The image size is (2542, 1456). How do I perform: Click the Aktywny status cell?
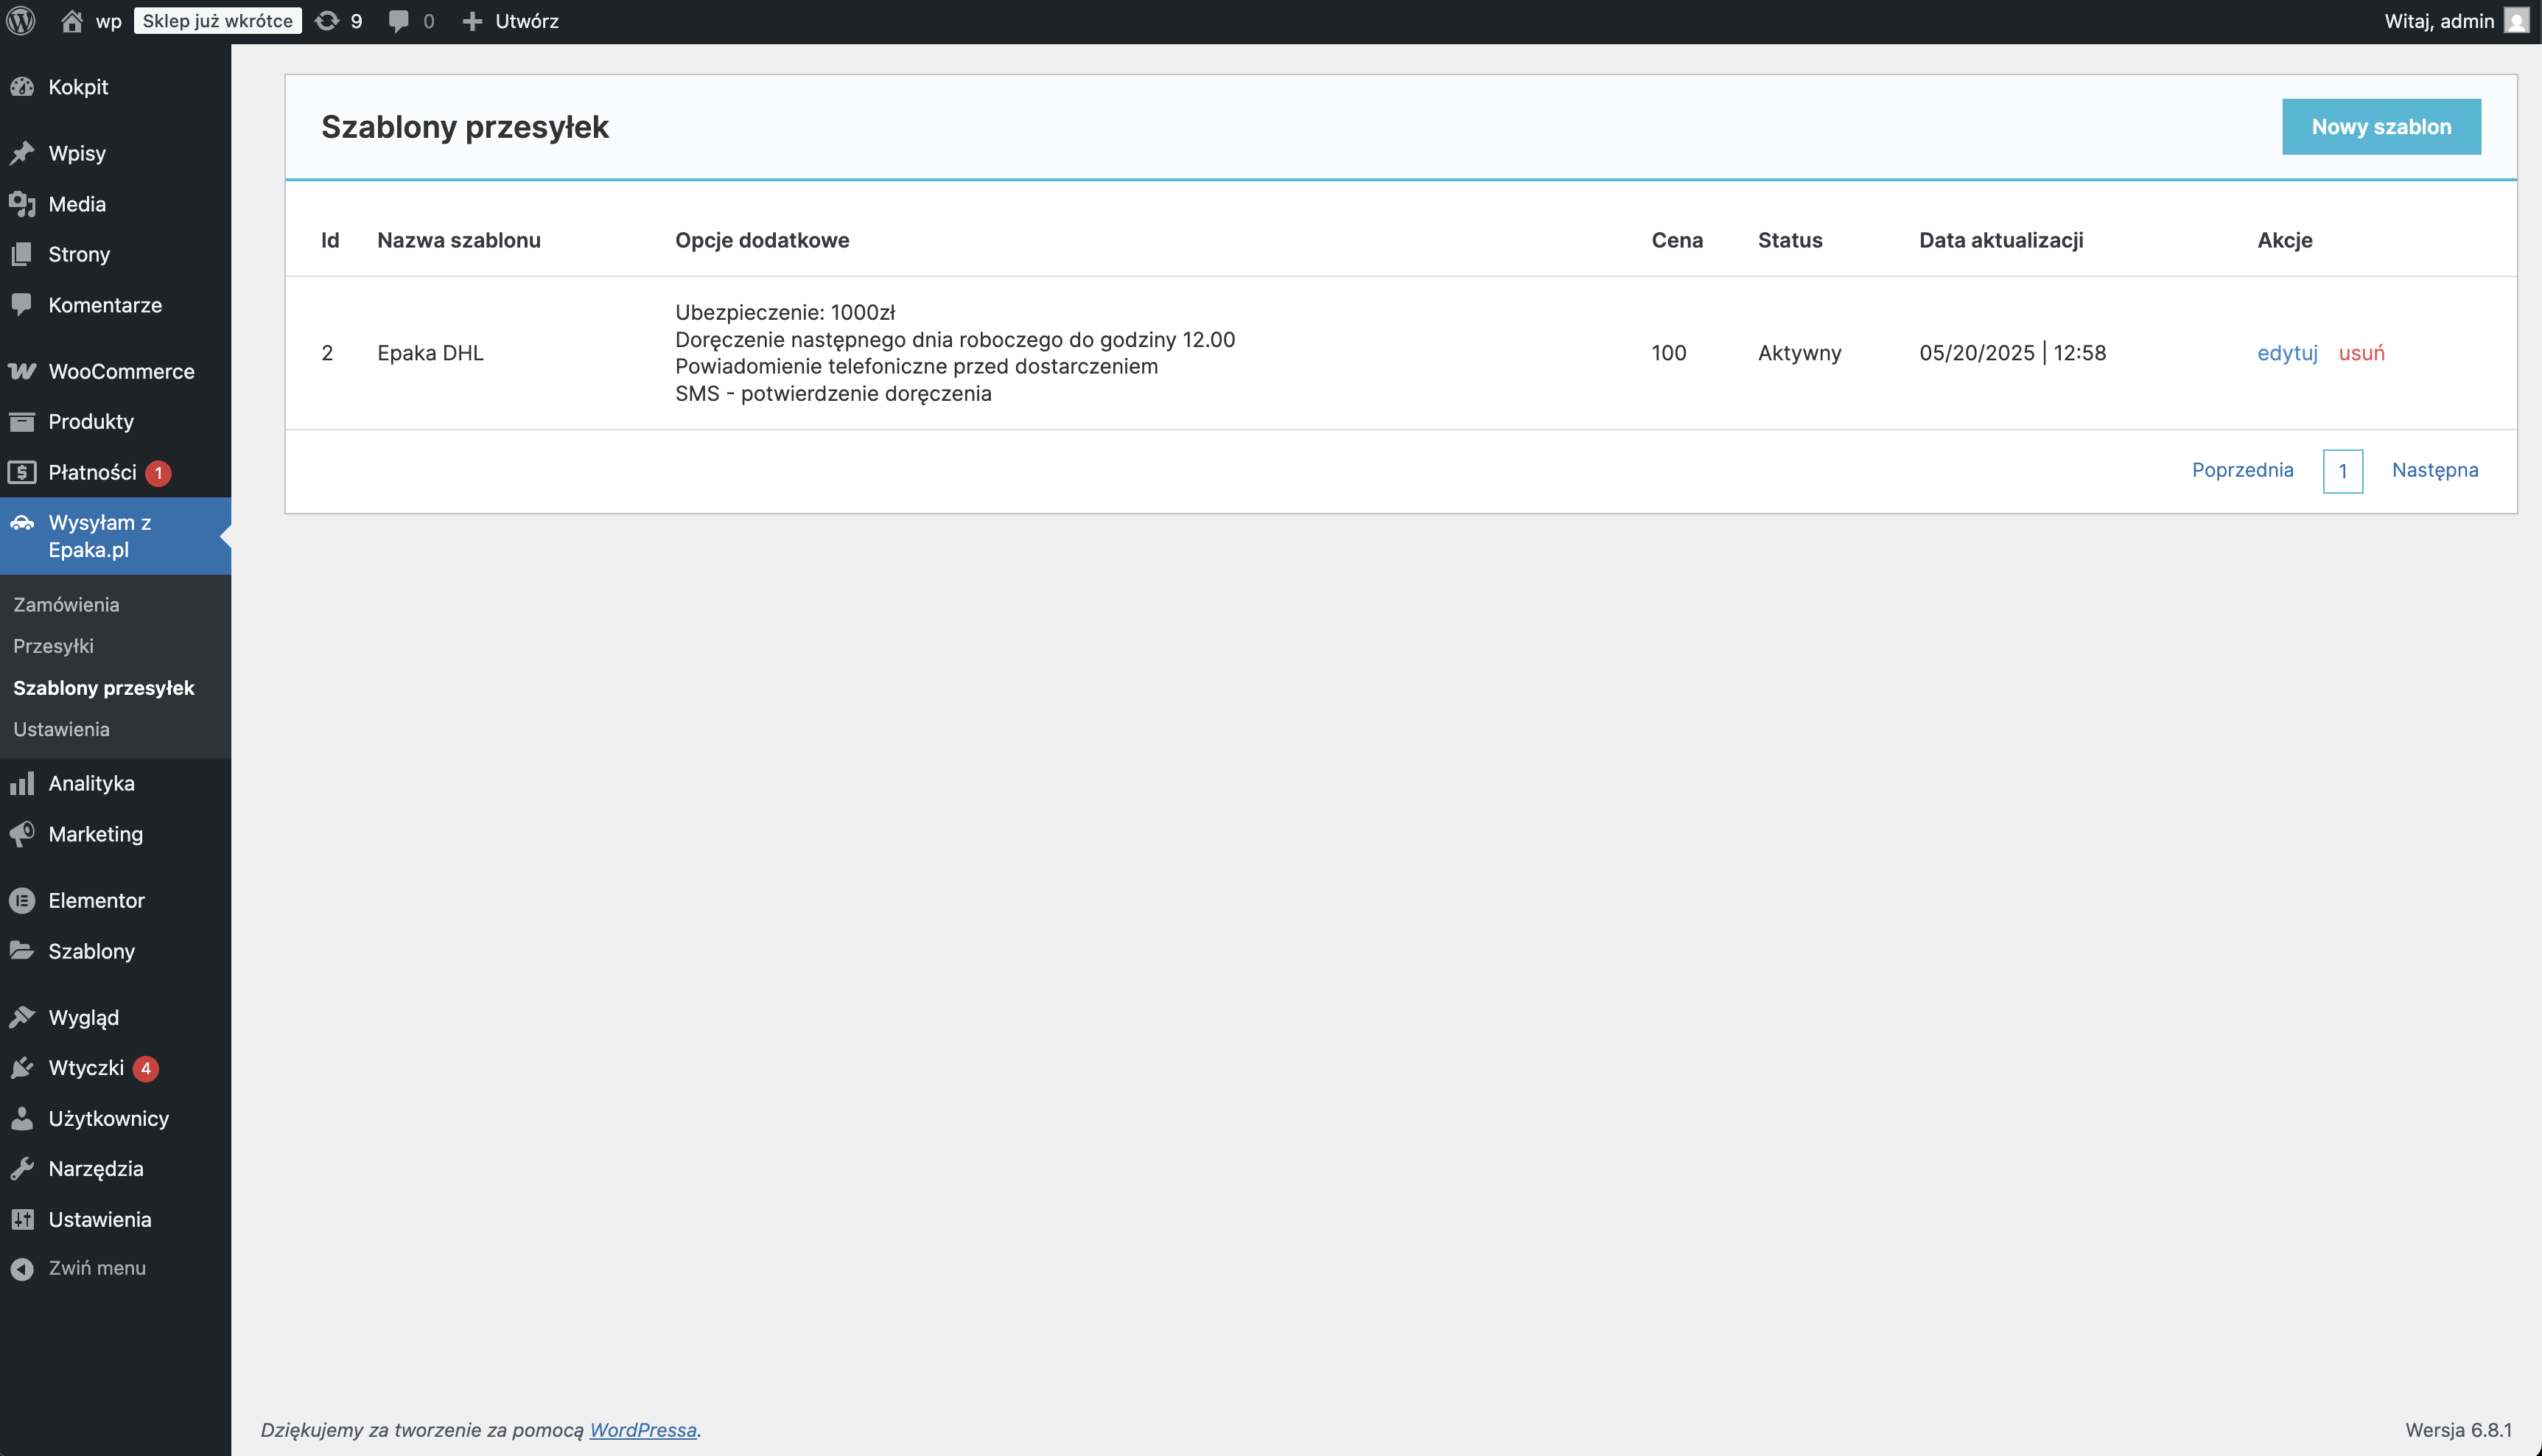tap(1800, 353)
